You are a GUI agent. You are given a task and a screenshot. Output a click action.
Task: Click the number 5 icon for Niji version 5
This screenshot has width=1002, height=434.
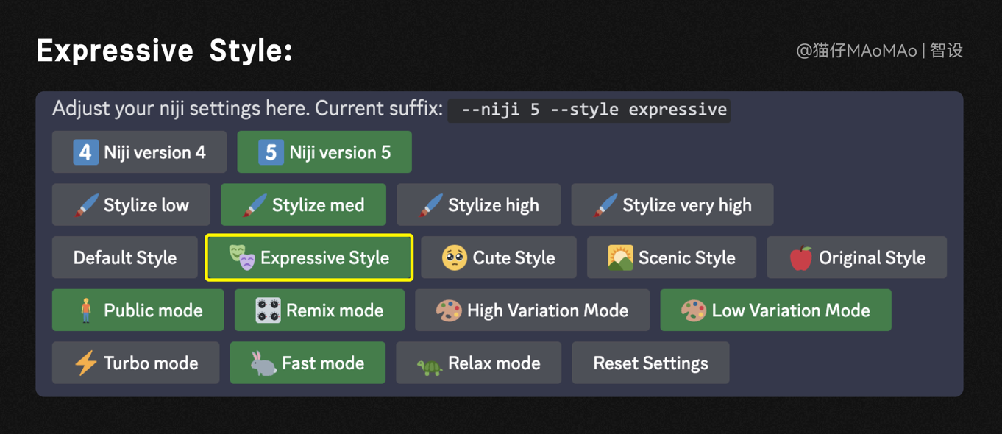[271, 152]
